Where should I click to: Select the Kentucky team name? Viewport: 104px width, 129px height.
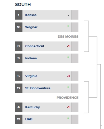[32, 107]
